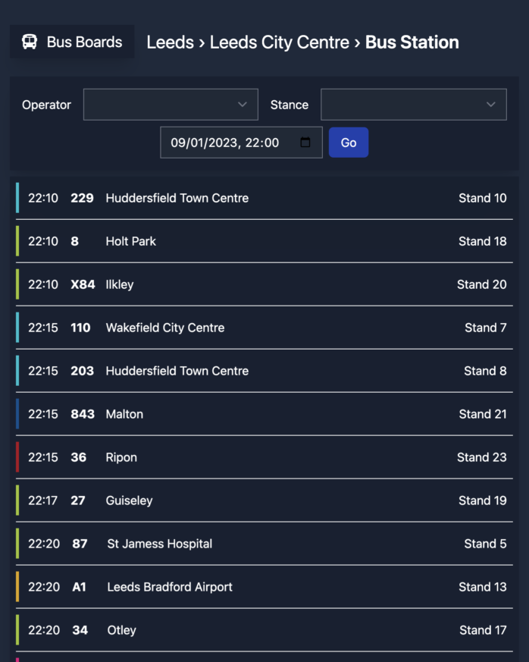Click the Stand 23 label for Ripon
Image resolution: width=529 pixels, height=662 pixels.
[x=483, y=457]
